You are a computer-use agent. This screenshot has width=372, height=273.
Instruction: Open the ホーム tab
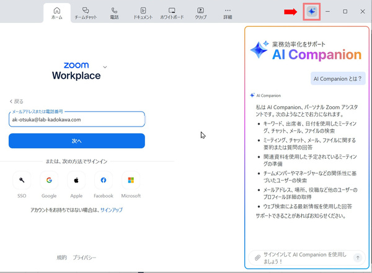coord(57,13)
